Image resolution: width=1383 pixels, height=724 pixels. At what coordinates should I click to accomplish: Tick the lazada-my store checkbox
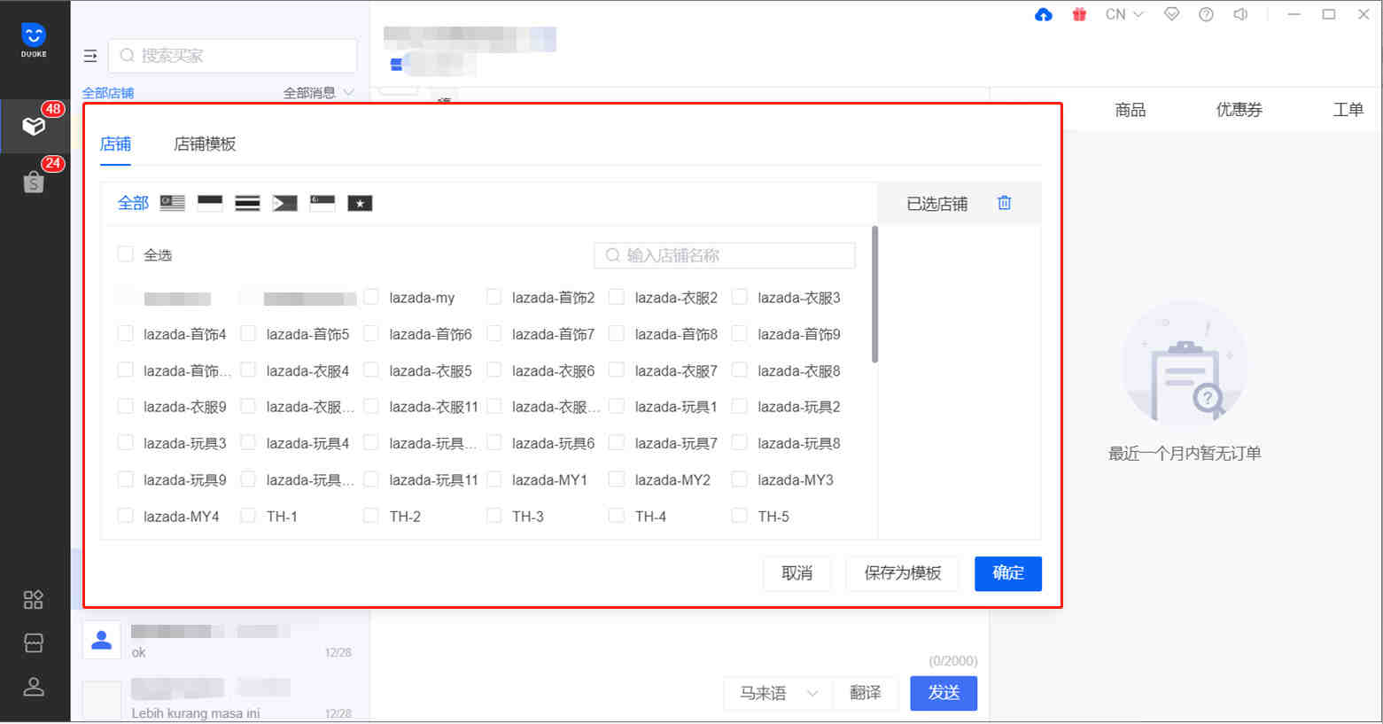pyautogui.click(x=371, y=297)
